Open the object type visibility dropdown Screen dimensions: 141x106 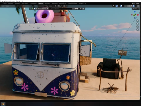click(x=114, y=6)
